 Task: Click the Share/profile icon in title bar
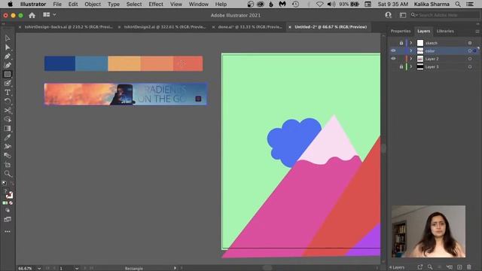(389, 15)
